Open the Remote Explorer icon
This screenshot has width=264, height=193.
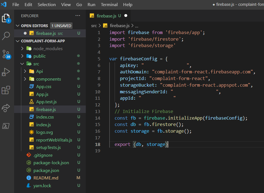(x=6, y=108)
